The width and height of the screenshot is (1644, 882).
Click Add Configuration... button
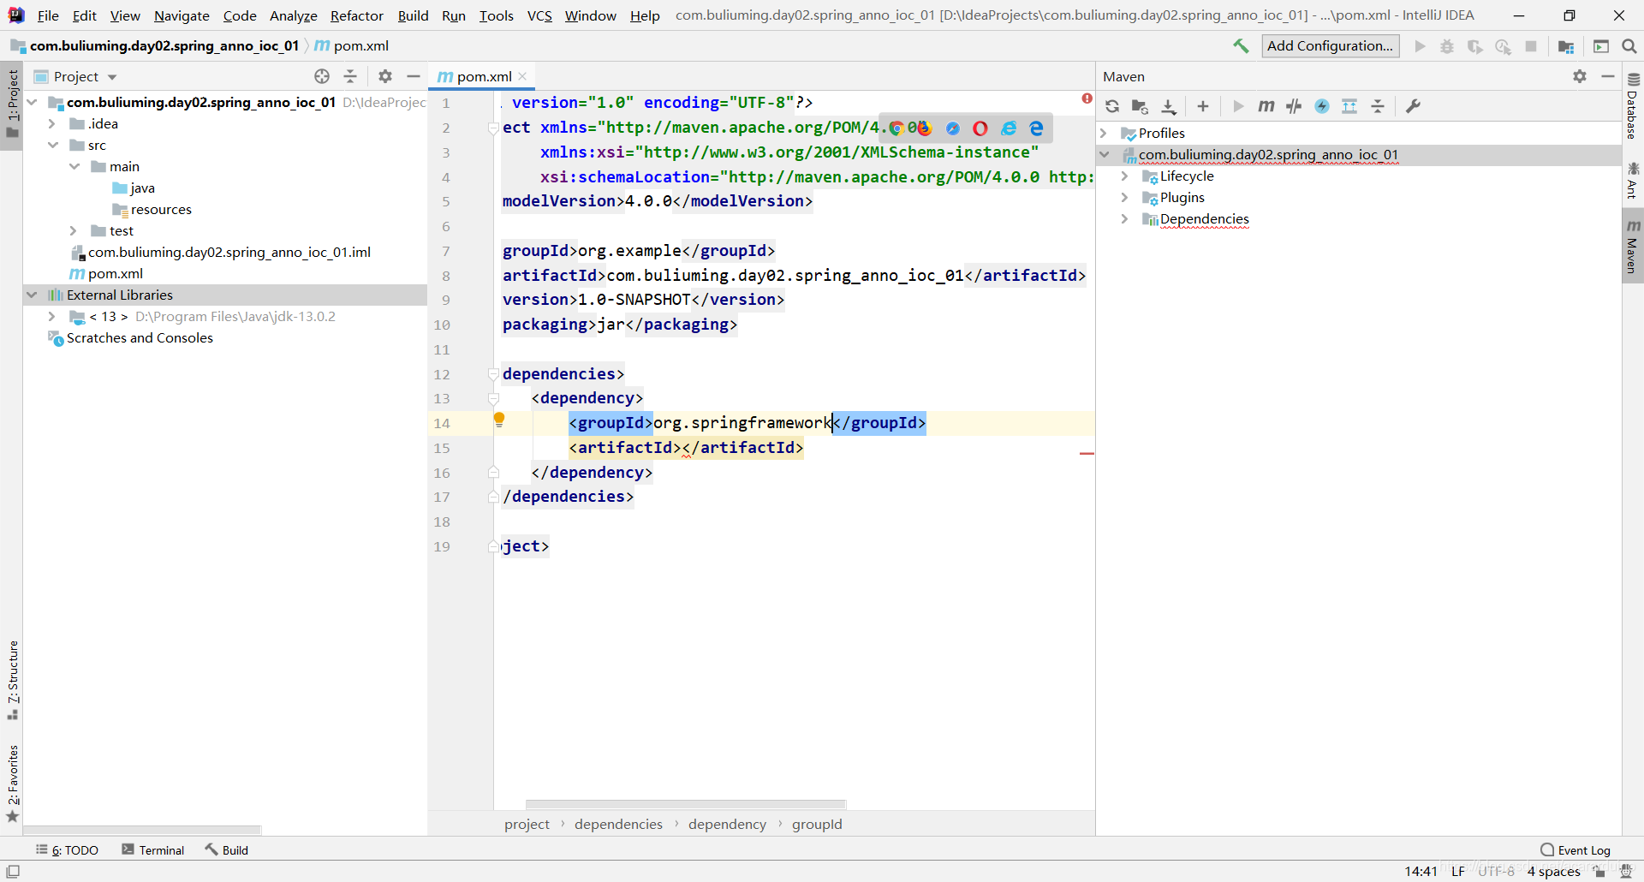coord(1331,46)
